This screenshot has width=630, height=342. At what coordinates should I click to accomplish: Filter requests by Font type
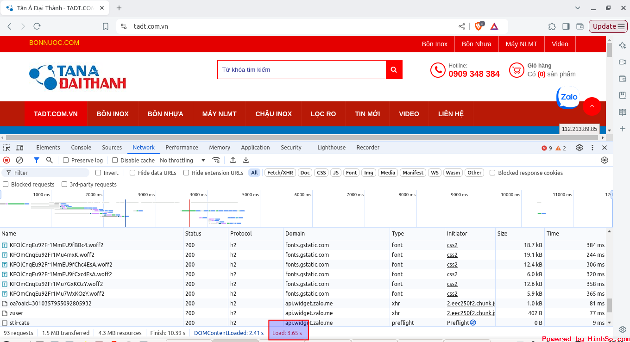coord(352,173)
